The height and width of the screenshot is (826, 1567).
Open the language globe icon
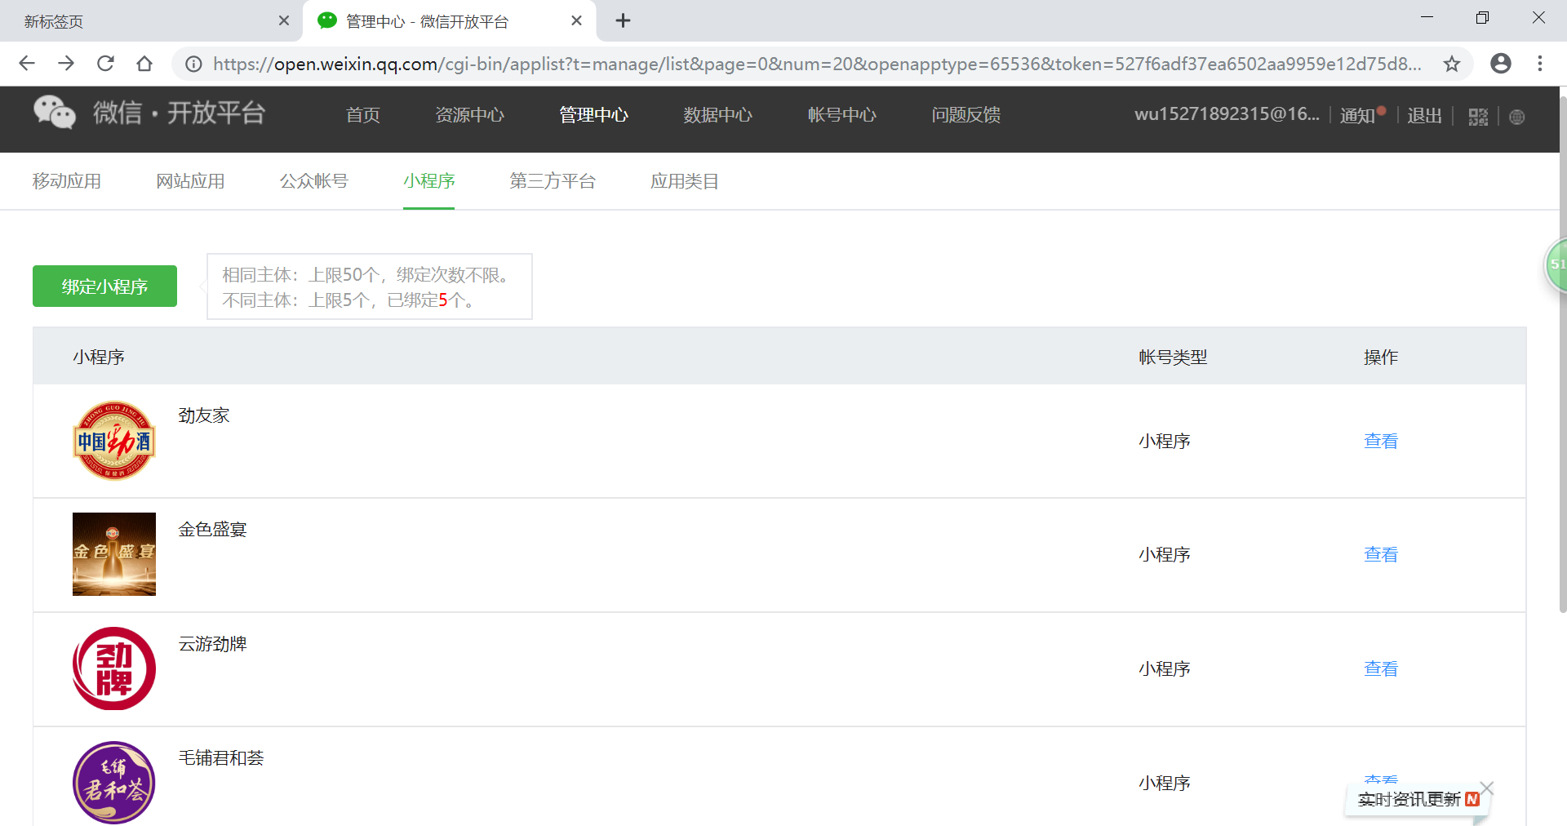[1517, 117]
